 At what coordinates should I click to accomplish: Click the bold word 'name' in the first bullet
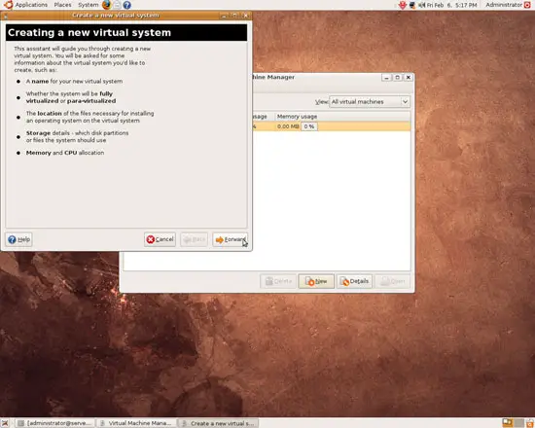tap(40, 82)
